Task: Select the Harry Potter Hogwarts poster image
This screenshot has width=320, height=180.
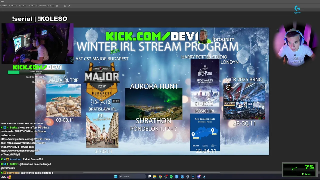Action: pyautogui.click(x=205, y=83)
